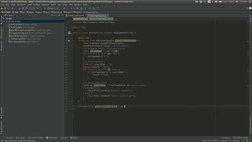
Task: Click the Find magnifier toolbar icon
Action: pos(30,8)
